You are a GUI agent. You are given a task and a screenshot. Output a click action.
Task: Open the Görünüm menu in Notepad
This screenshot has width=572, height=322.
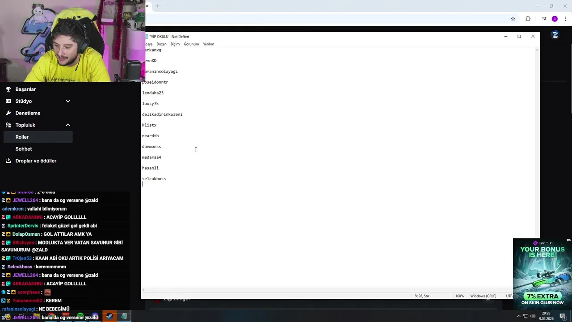point(191,44)
